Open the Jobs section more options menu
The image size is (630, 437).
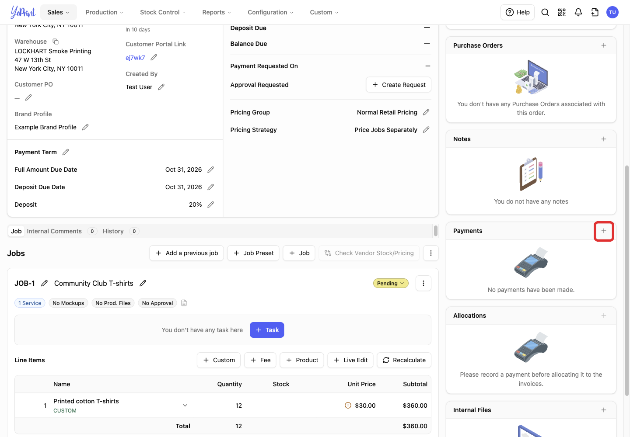click(431, 253)
